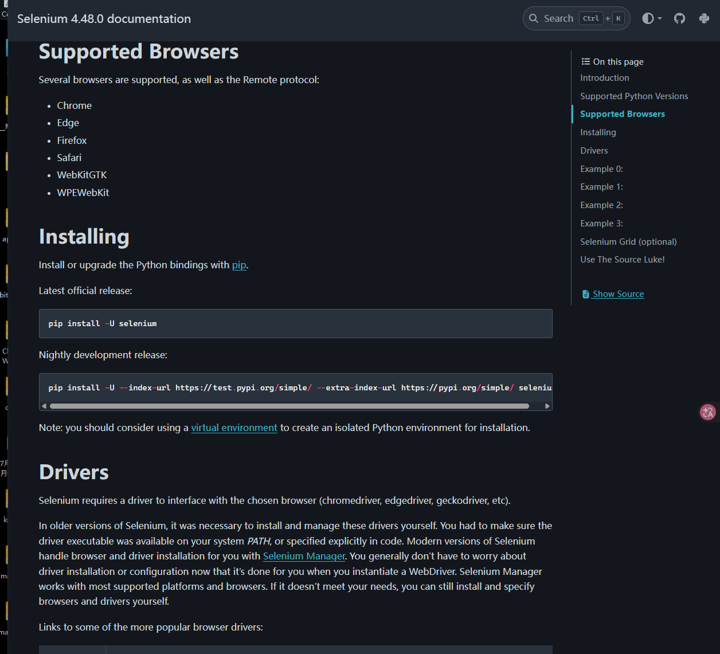This screenshot has width=720, height=654.
Task: Click the Chrome list item
Action: 75,105
